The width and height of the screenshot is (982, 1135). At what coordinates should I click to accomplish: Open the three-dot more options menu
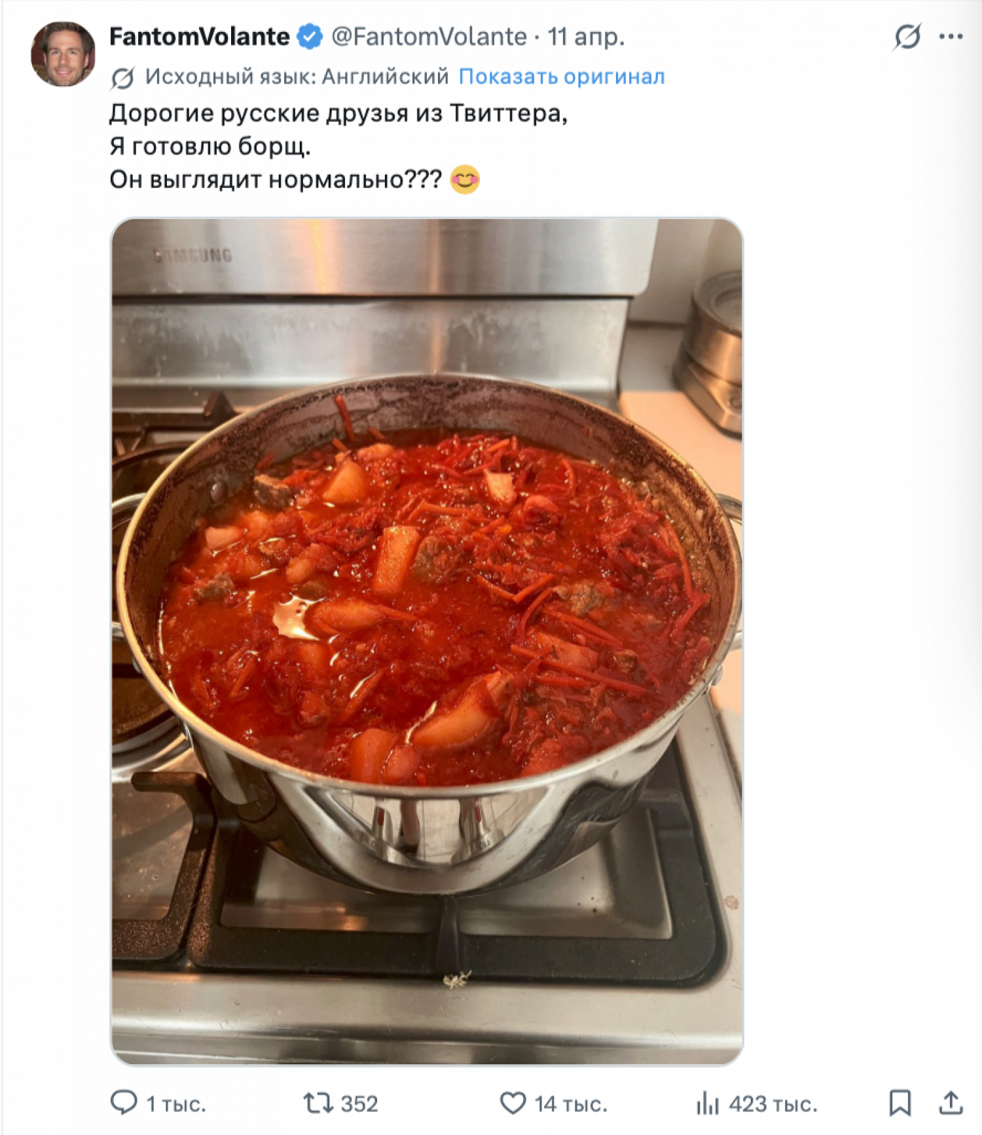tap(951, 37)
